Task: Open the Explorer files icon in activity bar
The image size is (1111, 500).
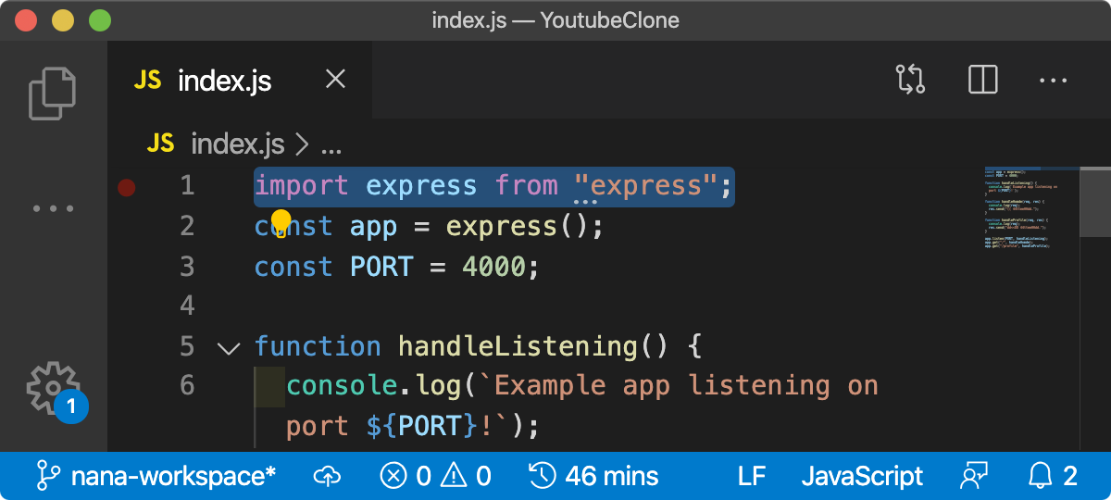Action: coord(52,93)
